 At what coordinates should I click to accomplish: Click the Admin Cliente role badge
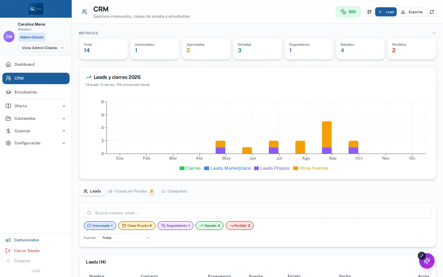click(32, 37)
